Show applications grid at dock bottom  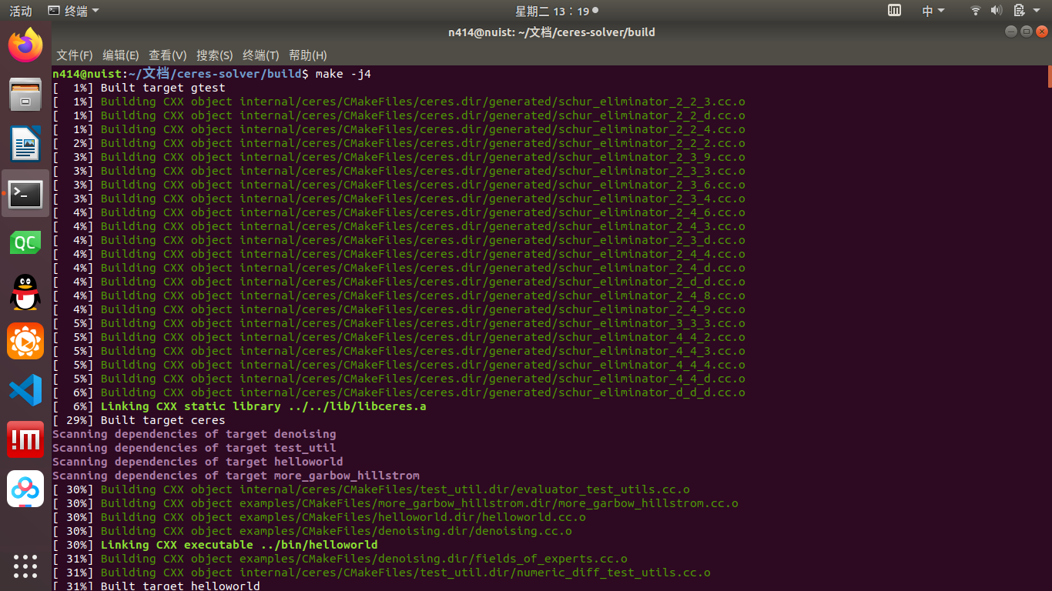click(x=25, y=566)
